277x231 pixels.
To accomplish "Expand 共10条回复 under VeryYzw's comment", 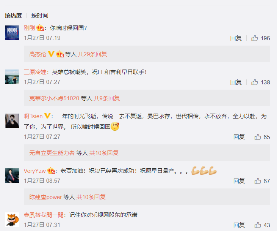I will point(91,197).
